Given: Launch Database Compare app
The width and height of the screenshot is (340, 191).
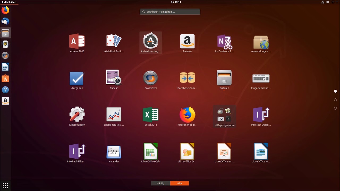Looking at the screenshot, I should click(187, 80).
